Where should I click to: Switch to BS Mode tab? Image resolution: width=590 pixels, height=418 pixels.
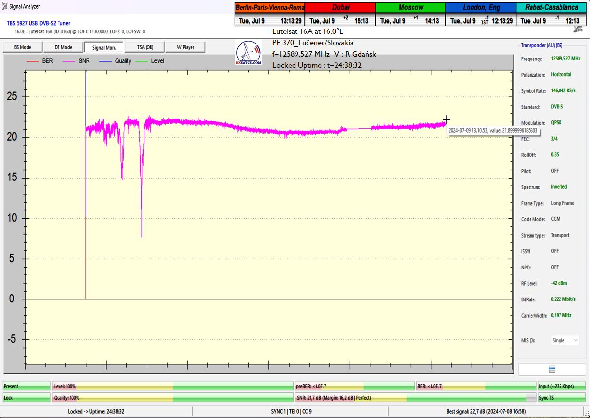pos(22,47)
